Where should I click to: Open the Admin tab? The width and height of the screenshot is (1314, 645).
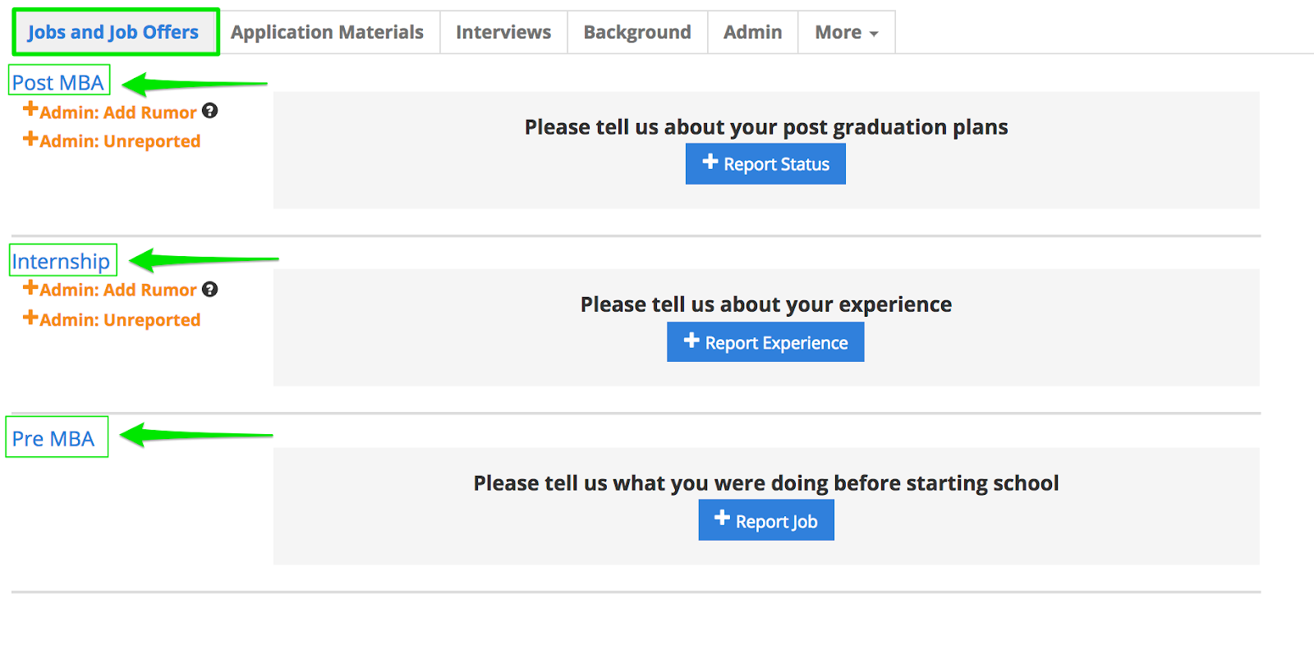point(752,32)
